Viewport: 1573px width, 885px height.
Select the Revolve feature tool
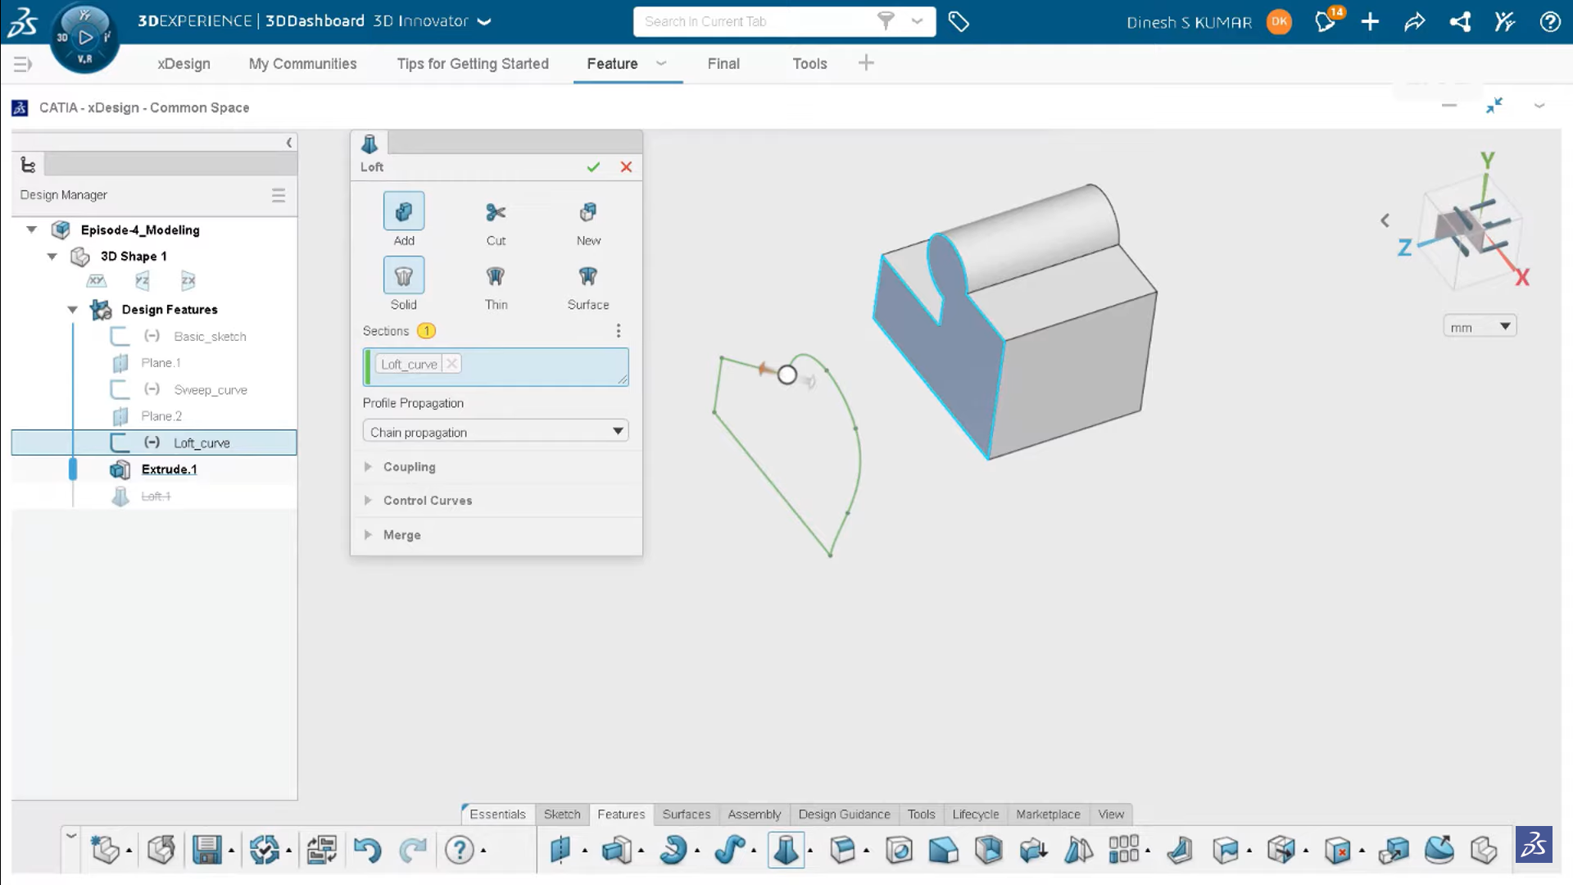click(673, 850)
